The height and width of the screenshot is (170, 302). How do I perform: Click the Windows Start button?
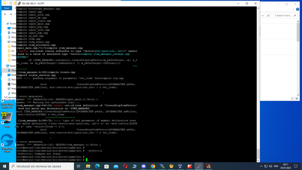[x=4, y=166]
